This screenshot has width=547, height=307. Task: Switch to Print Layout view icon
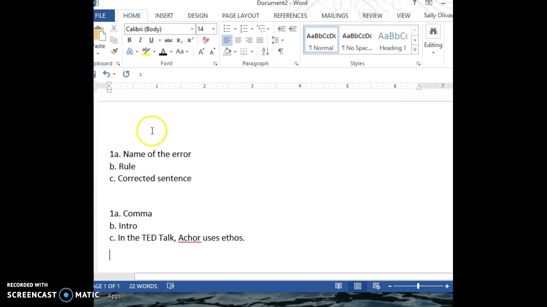coord(357,286)
